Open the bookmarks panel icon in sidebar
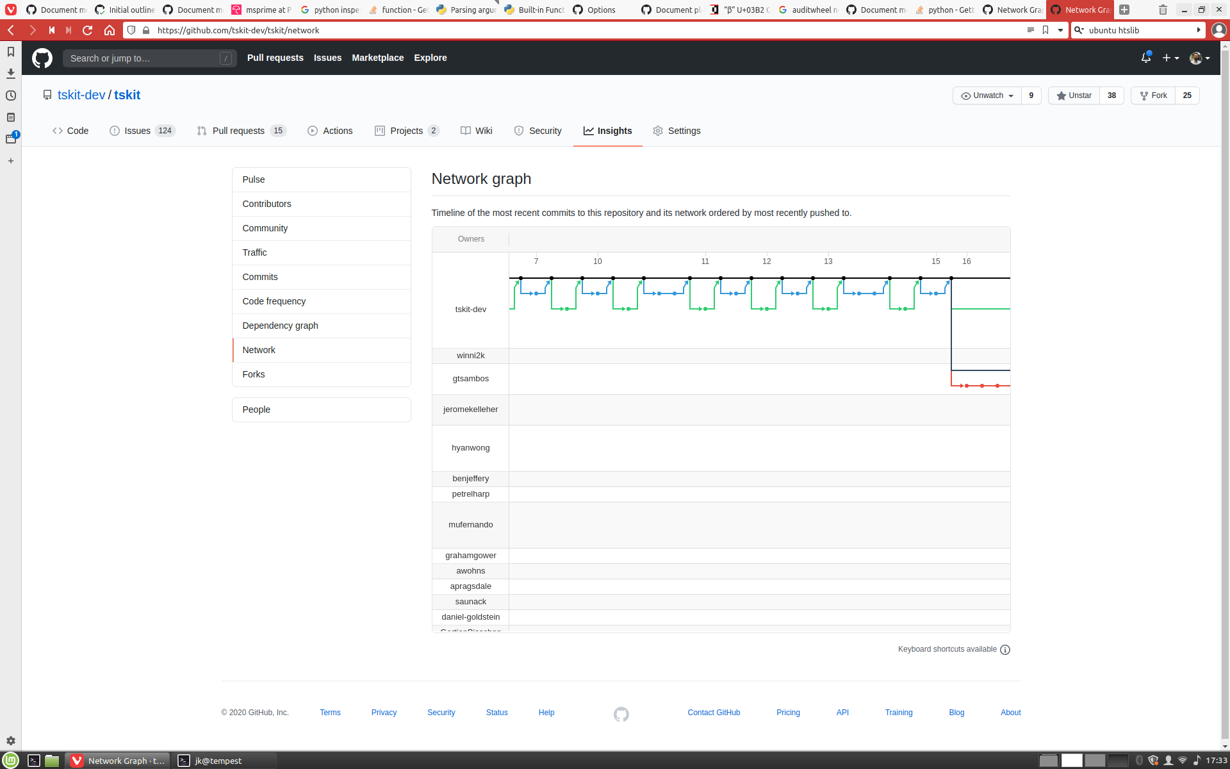This screenshot has height=769, width=1230. 11,52
